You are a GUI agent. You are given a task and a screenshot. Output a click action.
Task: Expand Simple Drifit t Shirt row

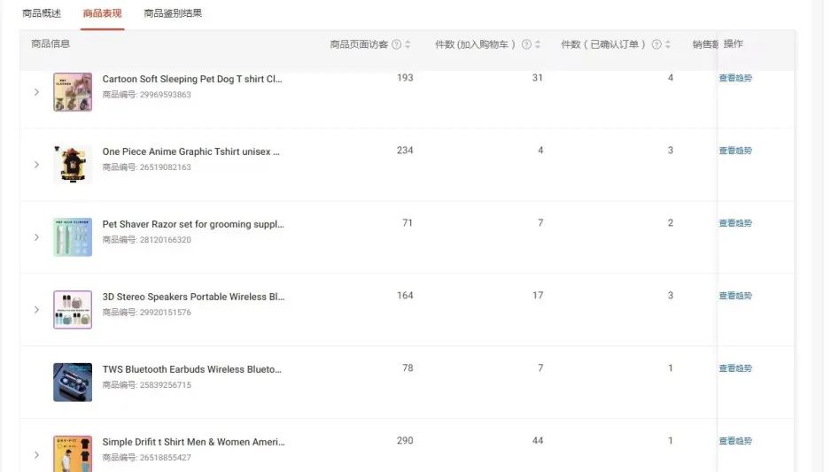coord(36,455)
